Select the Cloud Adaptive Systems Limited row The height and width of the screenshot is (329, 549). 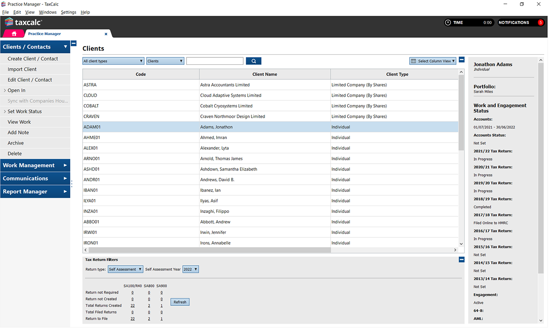click(270, 96)
